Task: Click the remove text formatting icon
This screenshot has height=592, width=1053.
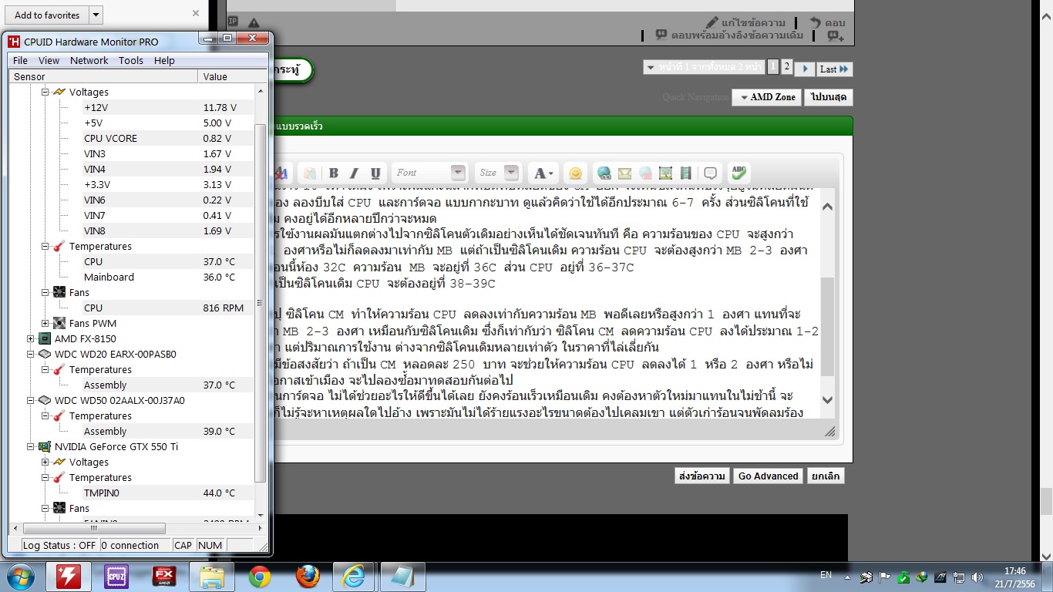Action: (x=282, y=173)
